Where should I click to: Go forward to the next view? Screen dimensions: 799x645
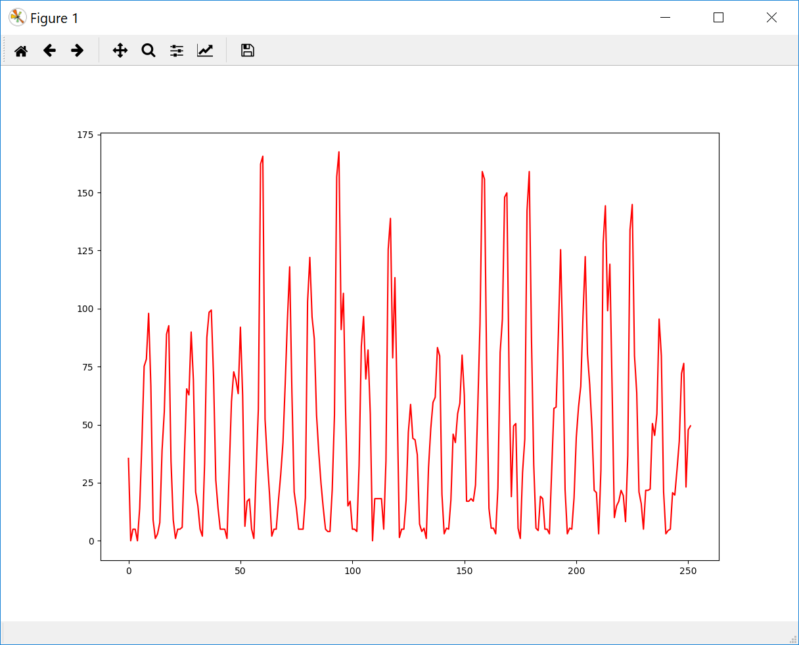[x=78, y=51]
